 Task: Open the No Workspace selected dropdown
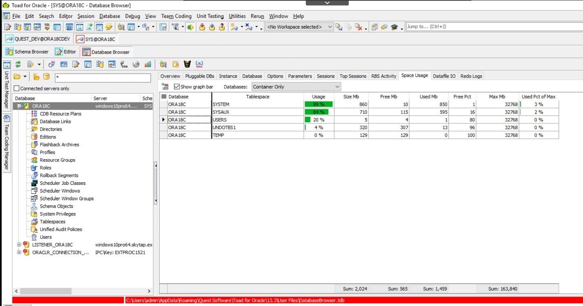pyautogui.click(x=299, y=27)
